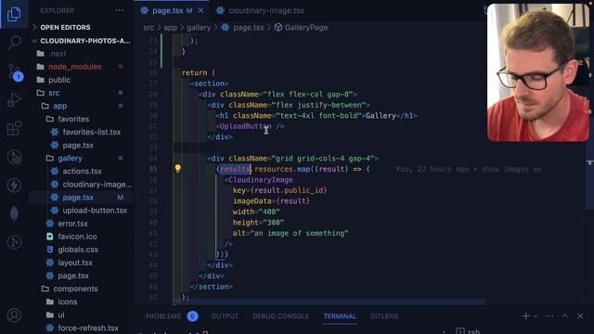Screen dimensions: 594x334
Task: Open the thunderbolt icon in the activity bar
Action: coord(14,186)
